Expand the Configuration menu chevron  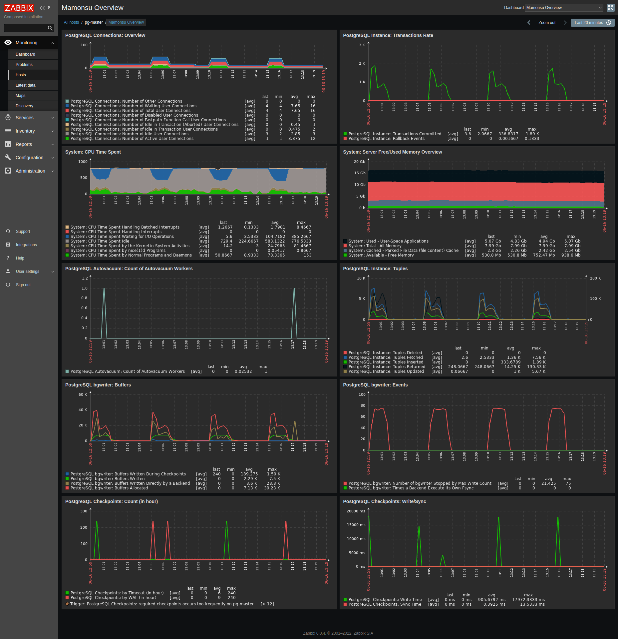(52, 158)
